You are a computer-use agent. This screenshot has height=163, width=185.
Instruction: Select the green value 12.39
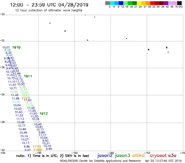point(30,106)
